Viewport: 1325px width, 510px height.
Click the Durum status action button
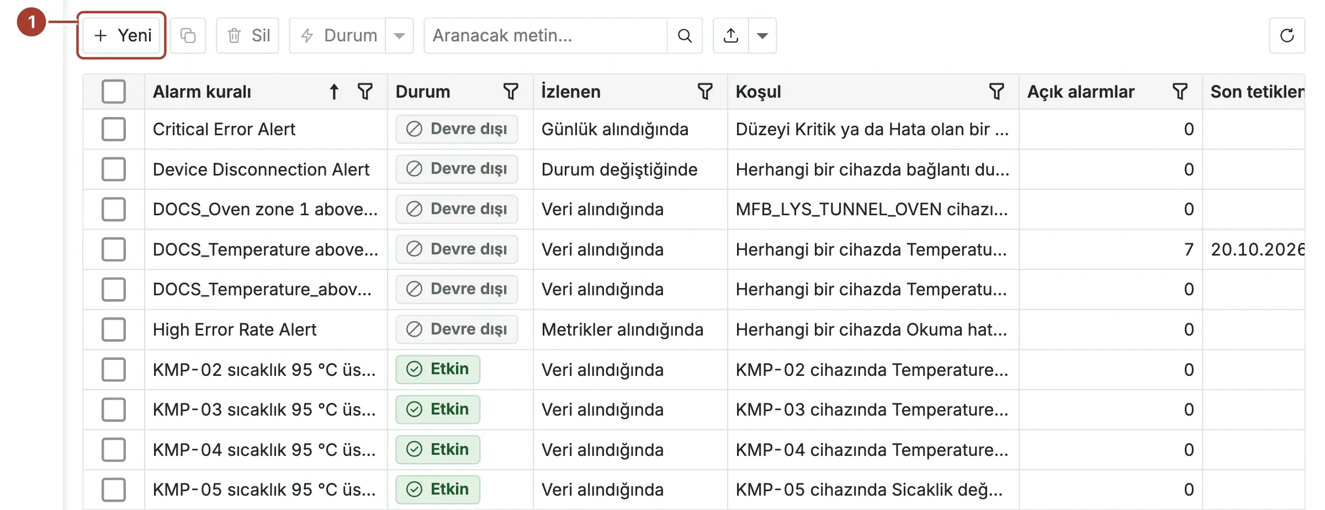pos(337,36)
